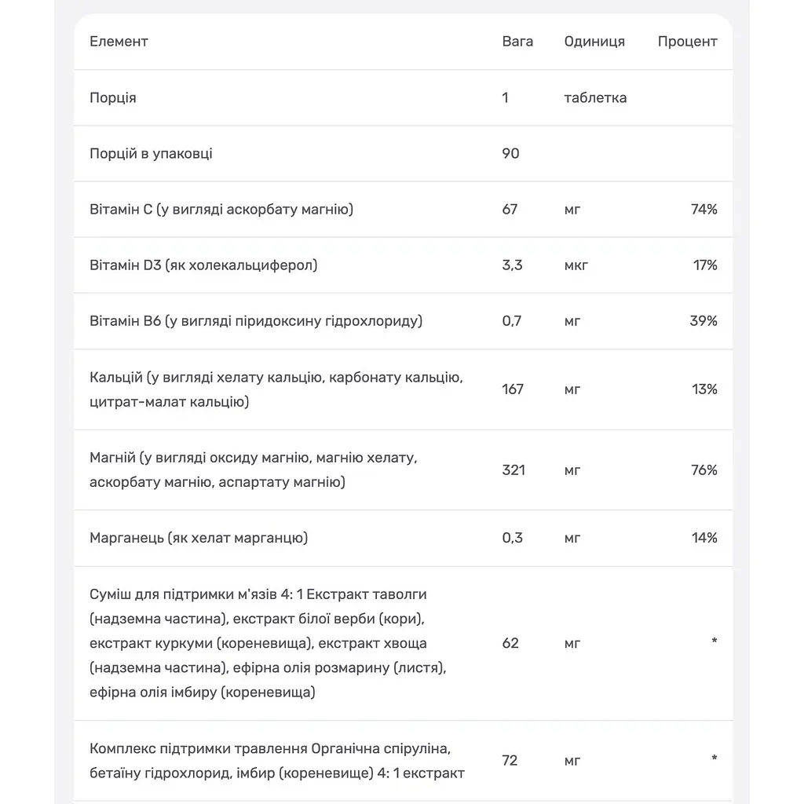Select the Одиниця column header
804x804 pixels.
(x=594, y=42)
